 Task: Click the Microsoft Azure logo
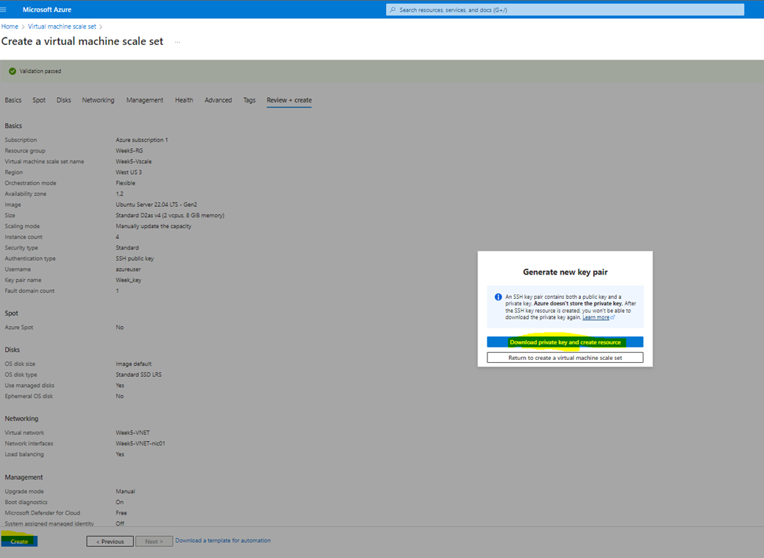tap(46, 10)
